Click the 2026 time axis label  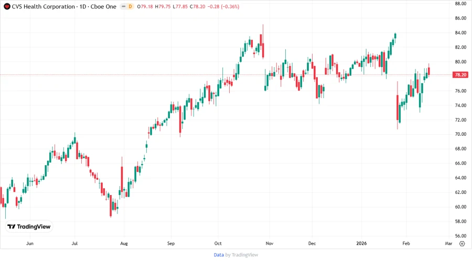tap(361, 244)
